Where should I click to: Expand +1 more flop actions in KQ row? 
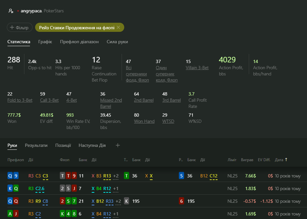116,189
